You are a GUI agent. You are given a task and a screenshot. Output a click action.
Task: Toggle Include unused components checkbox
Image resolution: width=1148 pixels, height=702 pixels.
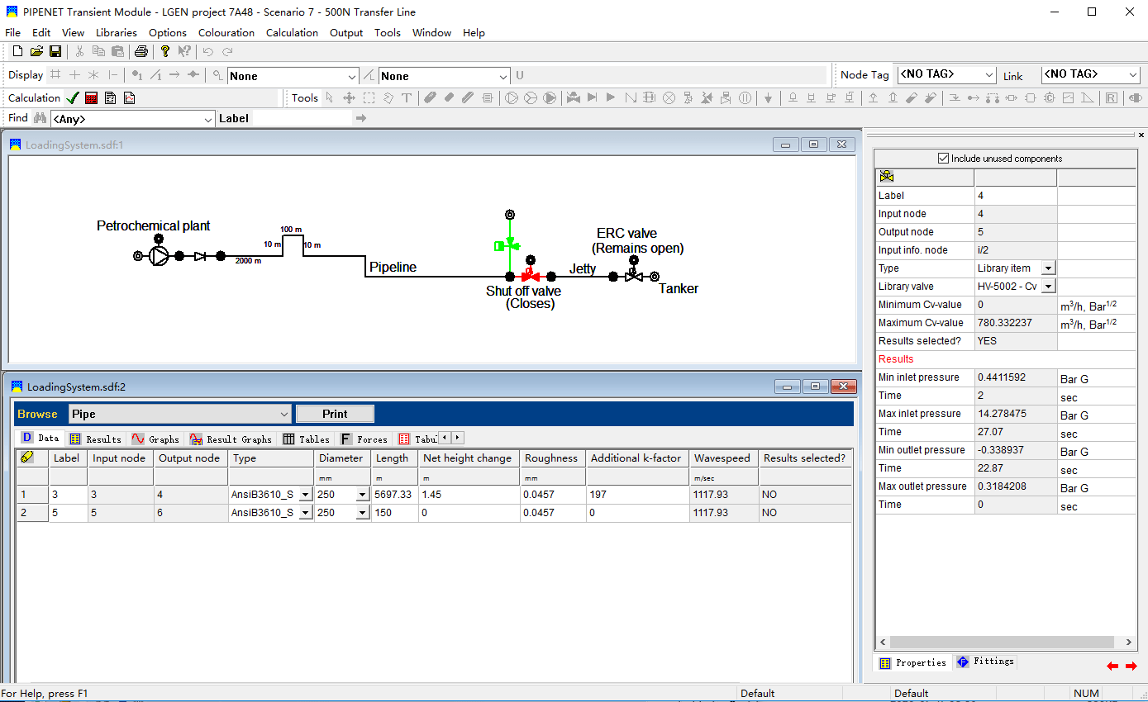944,159
